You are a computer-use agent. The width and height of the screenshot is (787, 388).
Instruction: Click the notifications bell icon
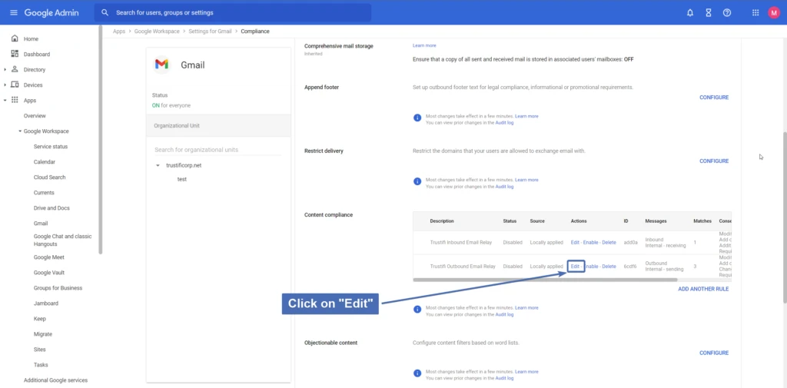point(689,13)
